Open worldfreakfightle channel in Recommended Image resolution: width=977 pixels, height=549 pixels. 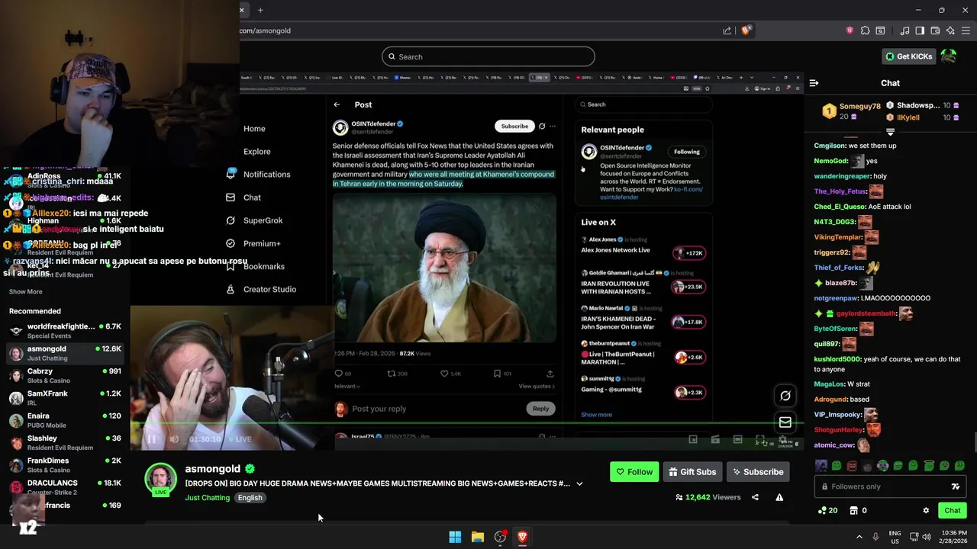tap(65, 331)
